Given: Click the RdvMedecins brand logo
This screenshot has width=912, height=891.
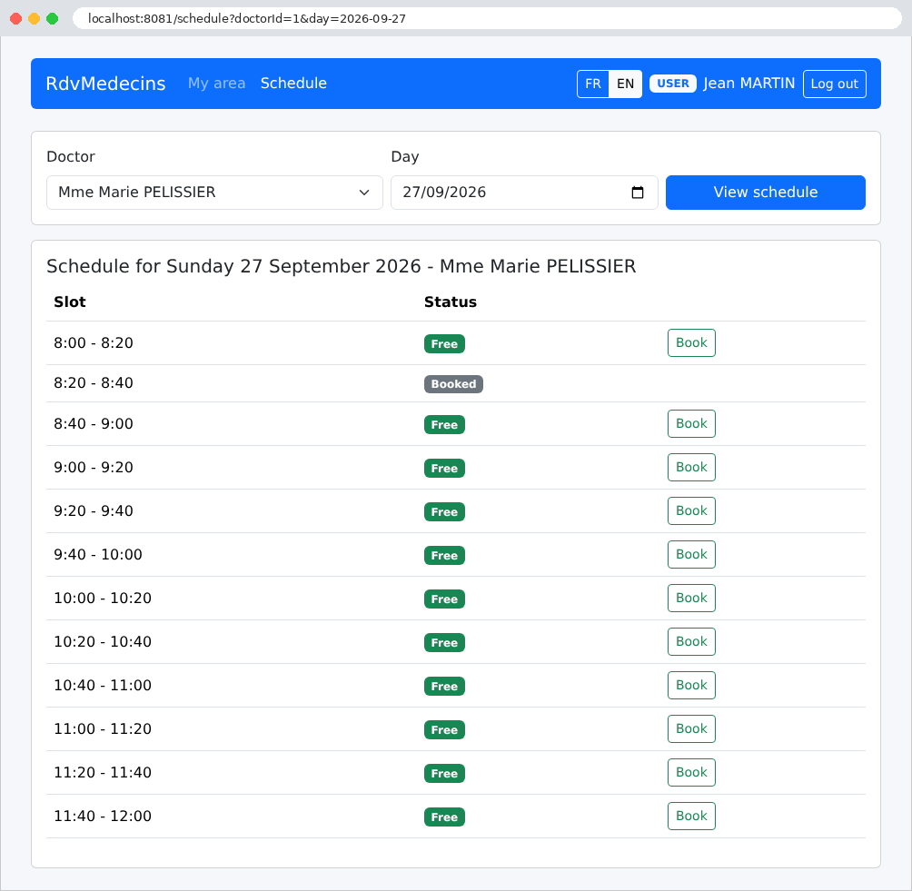Looking at the screenshot, I should 106,84.
